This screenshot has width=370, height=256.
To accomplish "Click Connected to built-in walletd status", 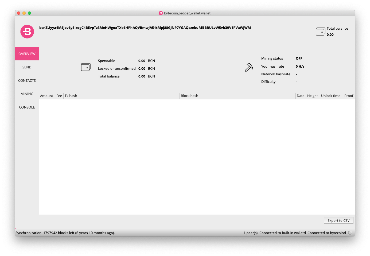I will tap(283, 233).
